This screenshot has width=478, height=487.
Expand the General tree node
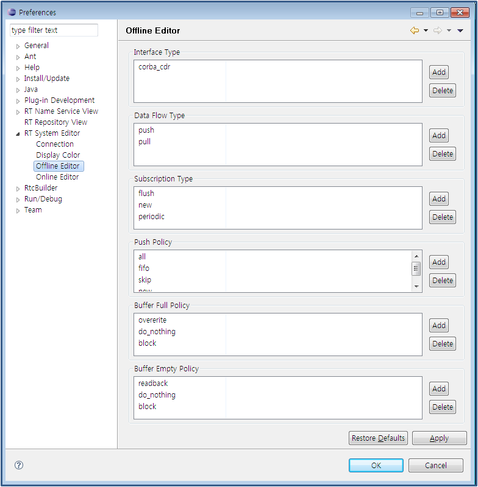(18, 46)
